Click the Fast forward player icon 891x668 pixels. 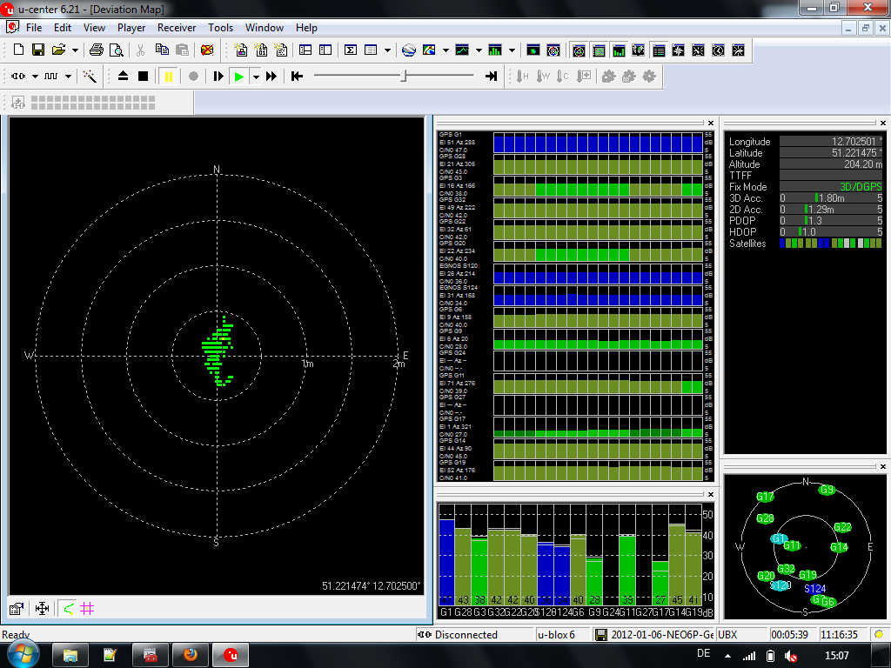(271, 77)
